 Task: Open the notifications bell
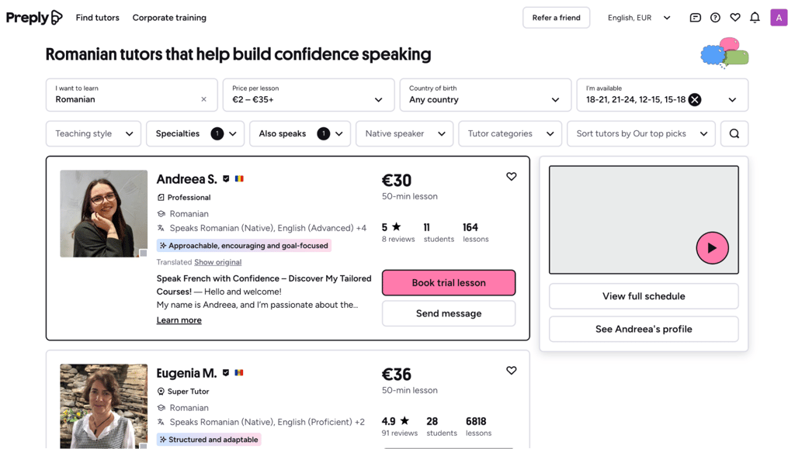[755, 18]
